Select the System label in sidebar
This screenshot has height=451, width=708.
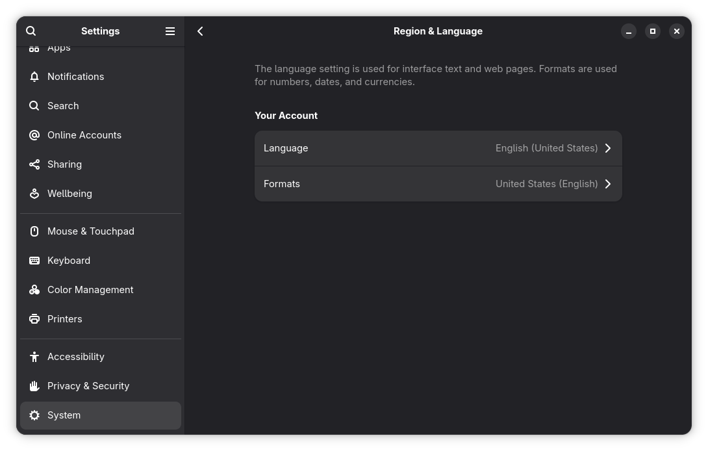[x=64, y=415]
